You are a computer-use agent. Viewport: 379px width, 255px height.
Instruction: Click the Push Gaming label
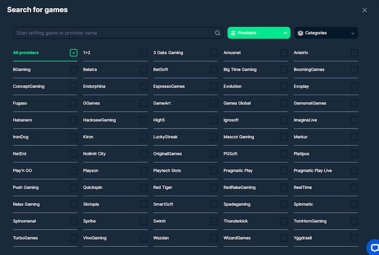point(26,187)
